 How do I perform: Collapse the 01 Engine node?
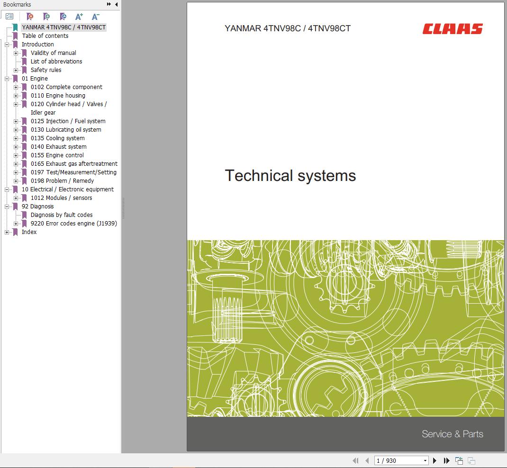pos(7,79)
